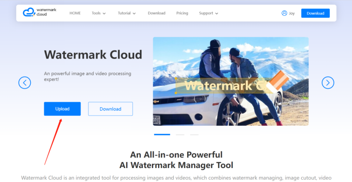The height and width of the screenshot is (182, 352).
Task: Open the Tutorial menu
Action: point(124,13)
